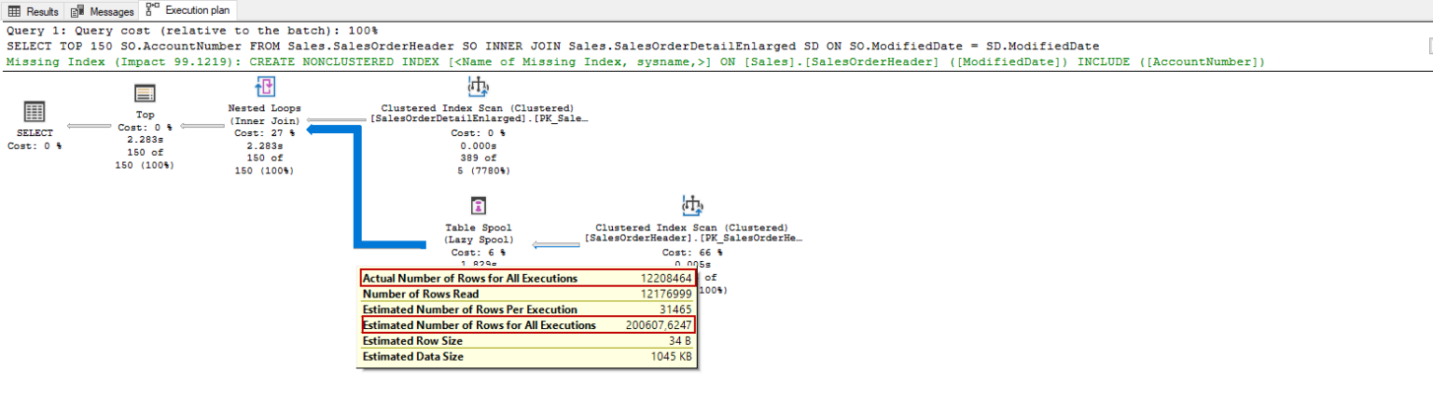
Task: Click the Number of Rows Read tooltip row
Action: [x=527, y=295]
